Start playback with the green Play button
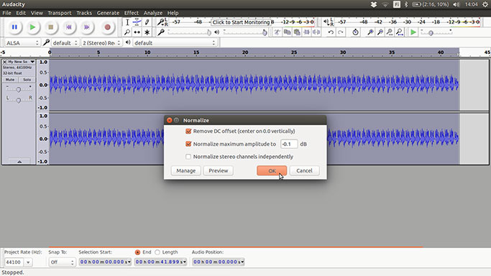The width and height of the screenshot is (491, 276). [32, 27]
